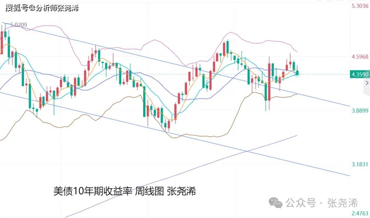Click the tall red candle with long lower wick
The height and width of the screenshot is (218, 370).
click(x=269, y=83)
